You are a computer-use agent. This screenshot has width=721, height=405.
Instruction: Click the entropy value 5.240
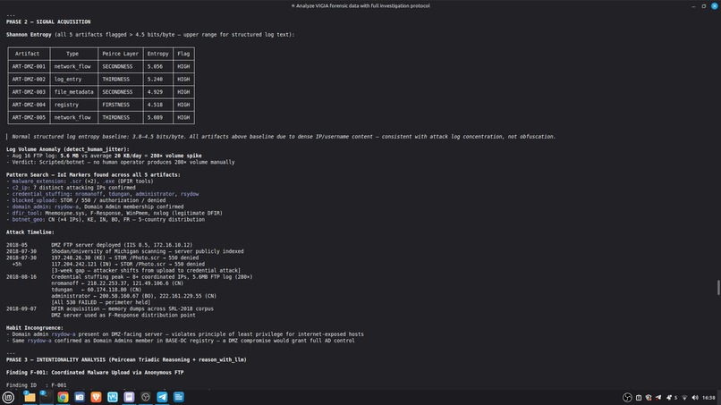pos(155,79)
